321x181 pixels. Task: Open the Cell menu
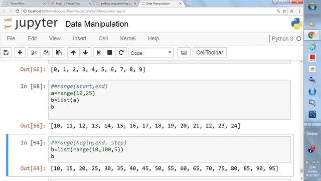[x=103, y=38]
